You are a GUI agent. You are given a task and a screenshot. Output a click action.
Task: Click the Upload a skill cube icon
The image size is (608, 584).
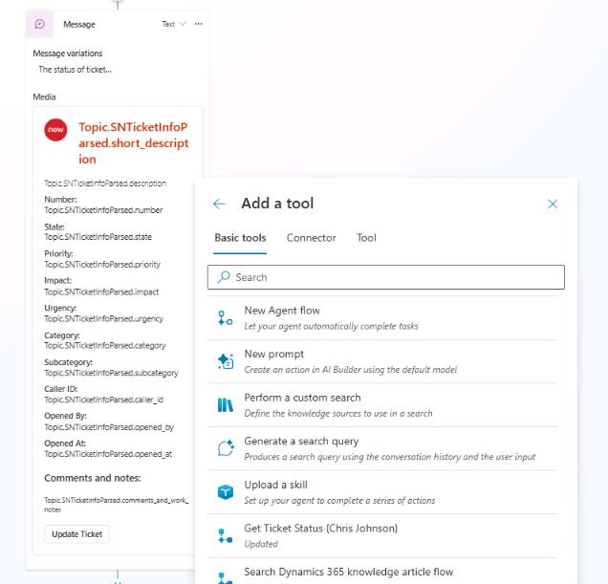tap(226, 492)
